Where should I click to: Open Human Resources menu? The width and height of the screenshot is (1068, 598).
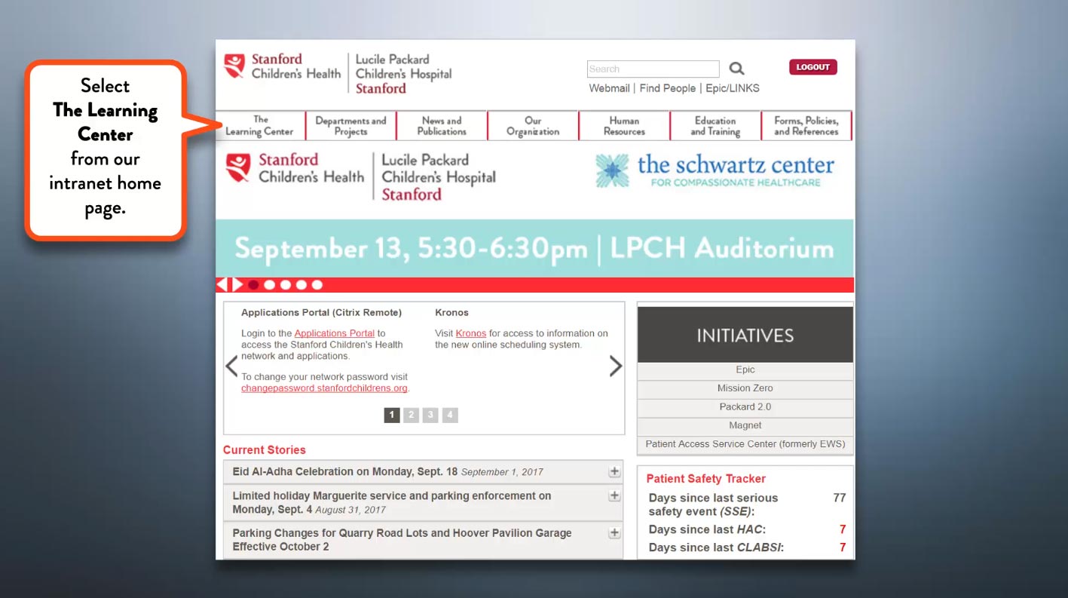click(624, 125)
